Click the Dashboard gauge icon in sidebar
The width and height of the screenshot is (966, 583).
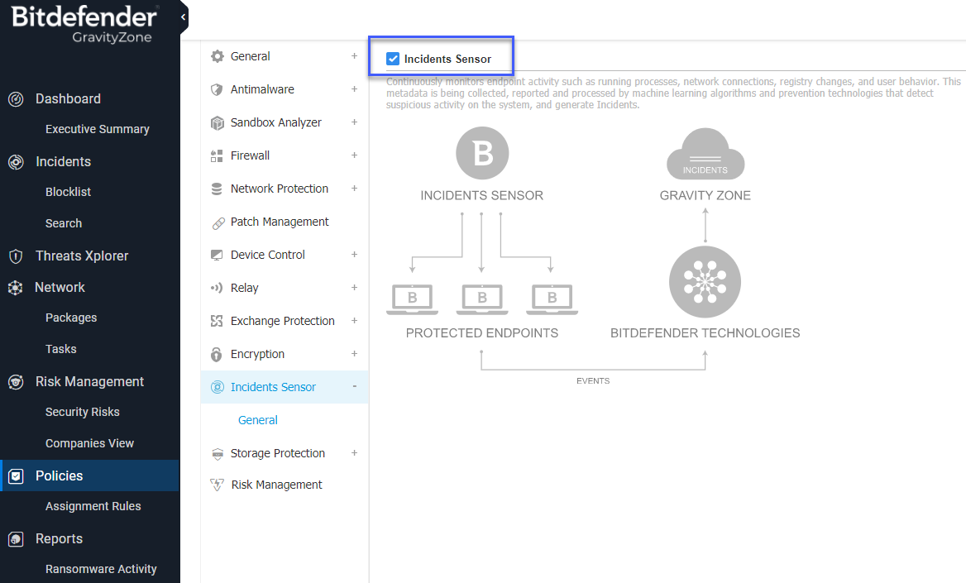pos(16,99)
